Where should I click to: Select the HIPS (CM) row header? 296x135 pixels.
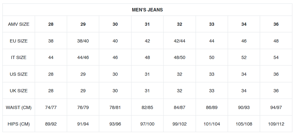[x=19, y=124]
